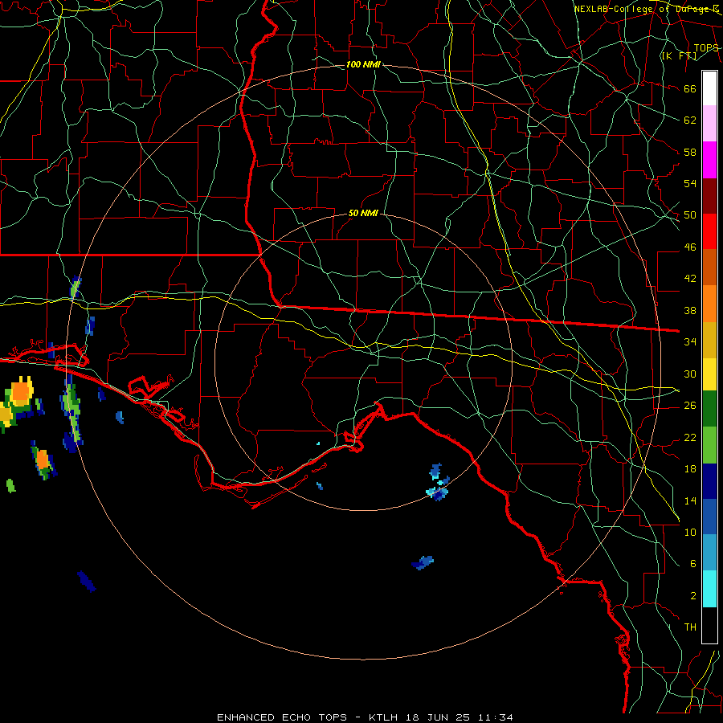Image resolution: width=723 pixels, height=723 pixels.
Task: Click the Enhanced Echo Tops KTLH caption
Action: click(x=365, y=717)
